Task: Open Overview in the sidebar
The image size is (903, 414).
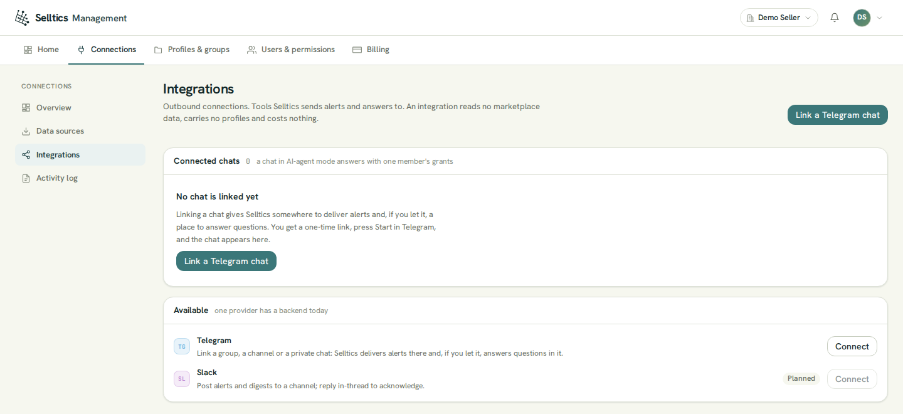Action: pyautogui.click(x=80, y=108)
